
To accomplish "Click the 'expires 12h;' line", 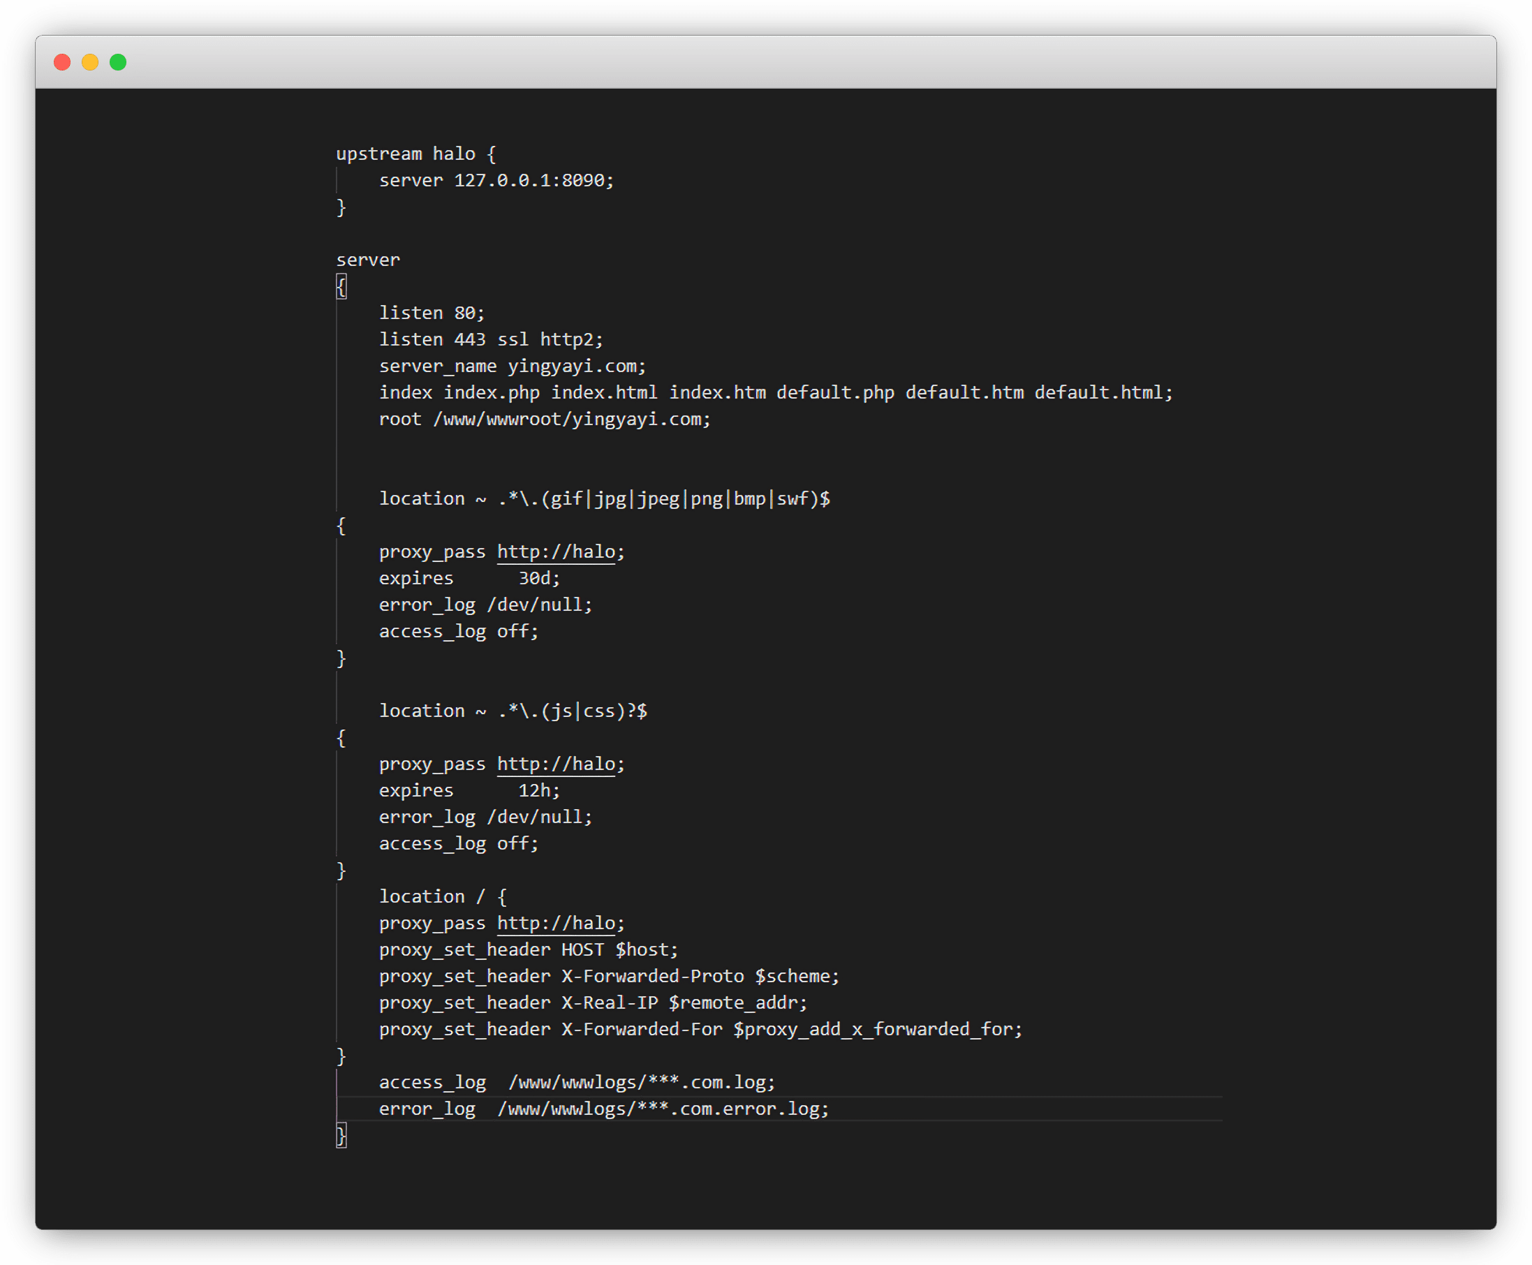I will pyautogui.click(x=469, y=790).
